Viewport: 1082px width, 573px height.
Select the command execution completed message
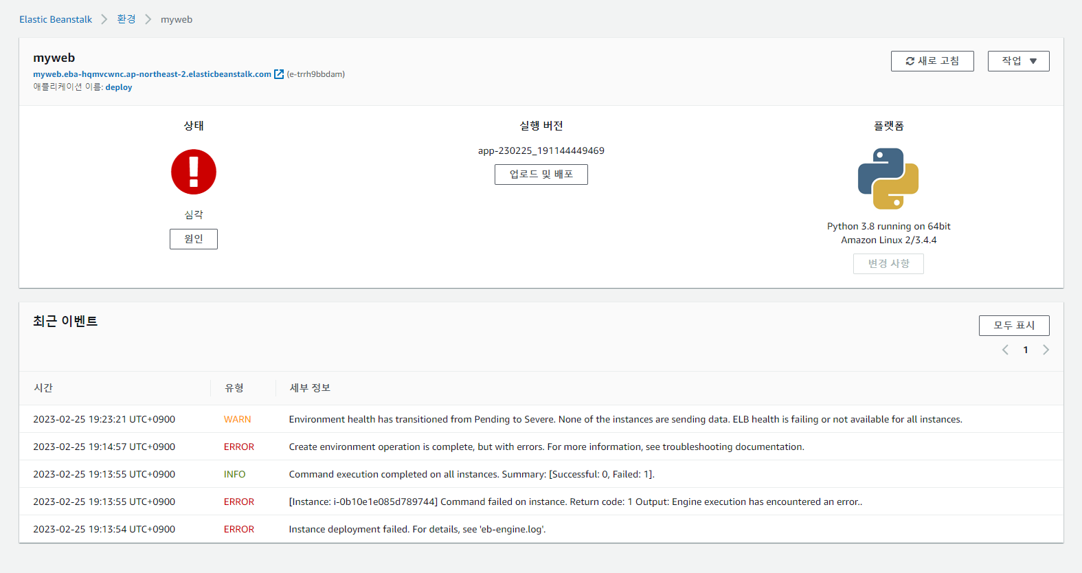472,474
